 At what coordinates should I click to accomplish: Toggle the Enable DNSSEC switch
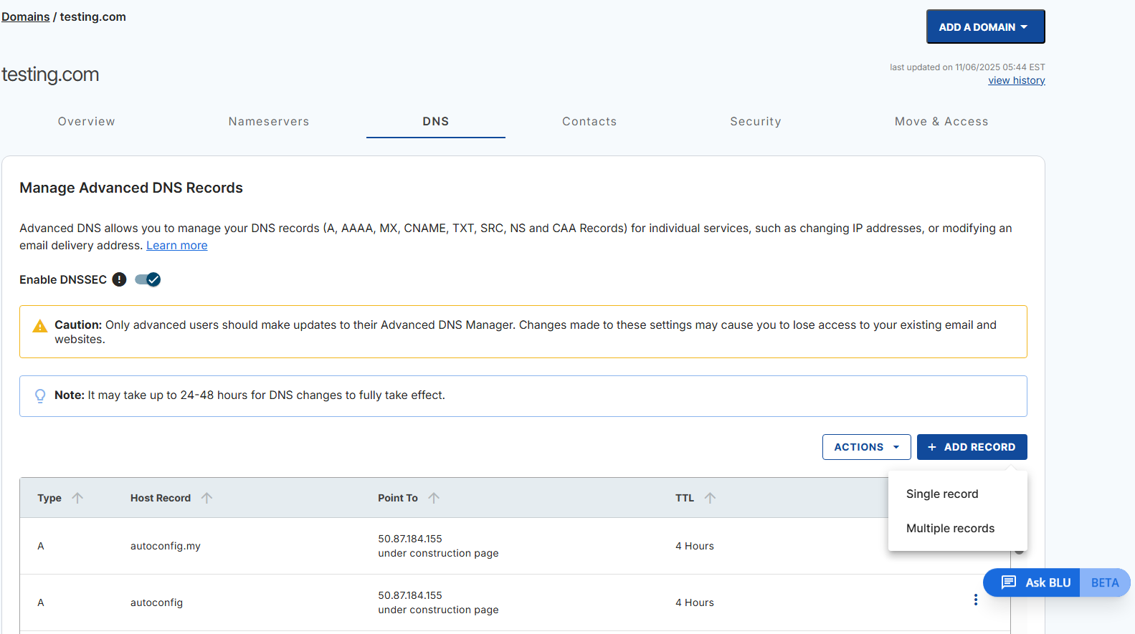click(x=148, y=279)
